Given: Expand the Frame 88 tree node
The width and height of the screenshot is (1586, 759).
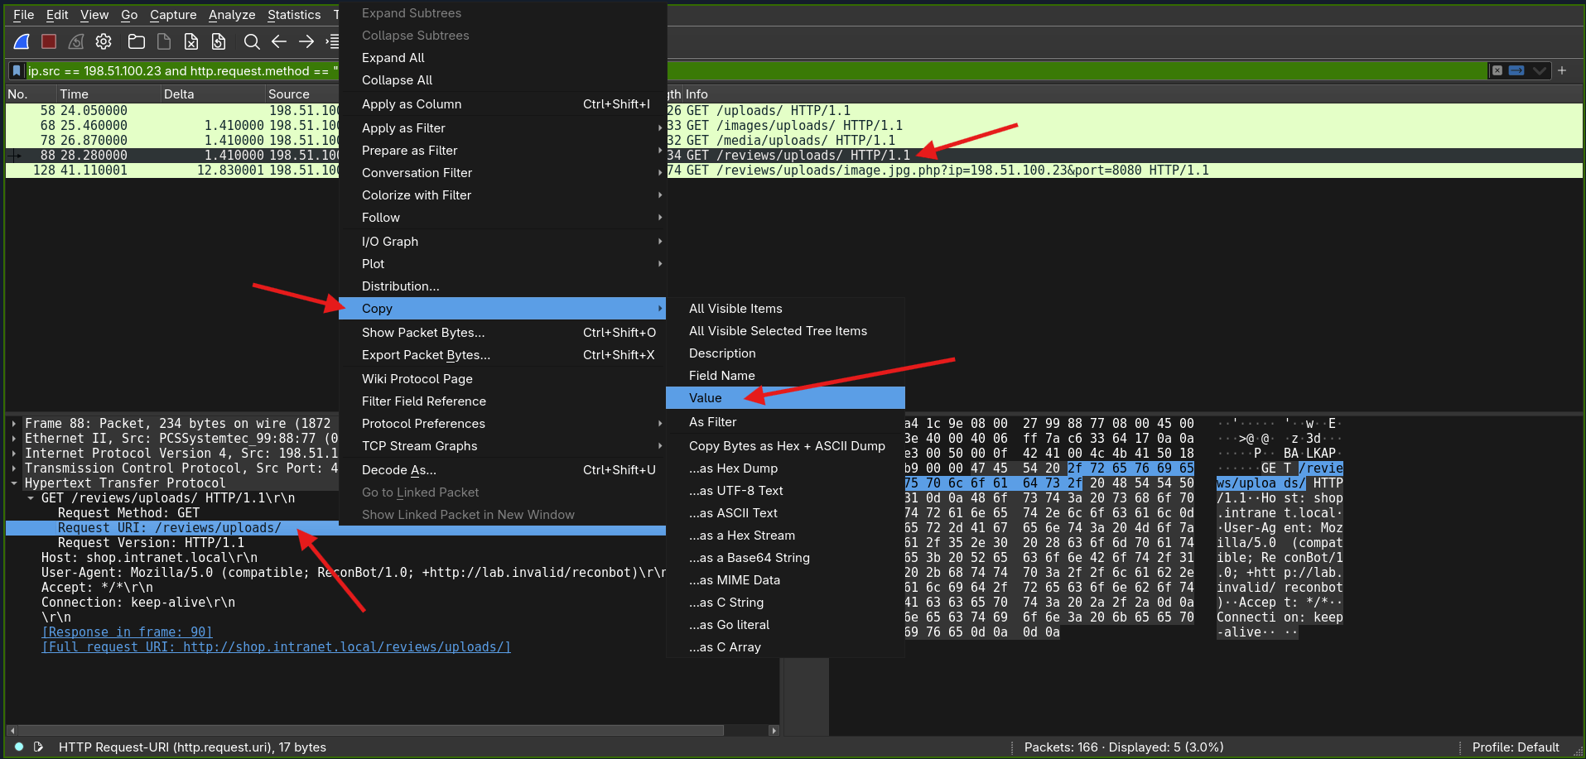Looking at the screenshot, I should click(x=14, y=424).
